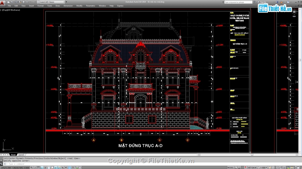
Task: Click the coordinates readout in status bar
Action: tap(15, 168)
